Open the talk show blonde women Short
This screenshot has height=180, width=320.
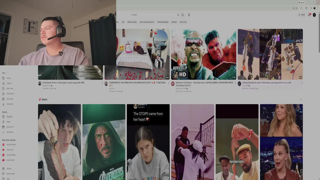click(x=281, y=142)
